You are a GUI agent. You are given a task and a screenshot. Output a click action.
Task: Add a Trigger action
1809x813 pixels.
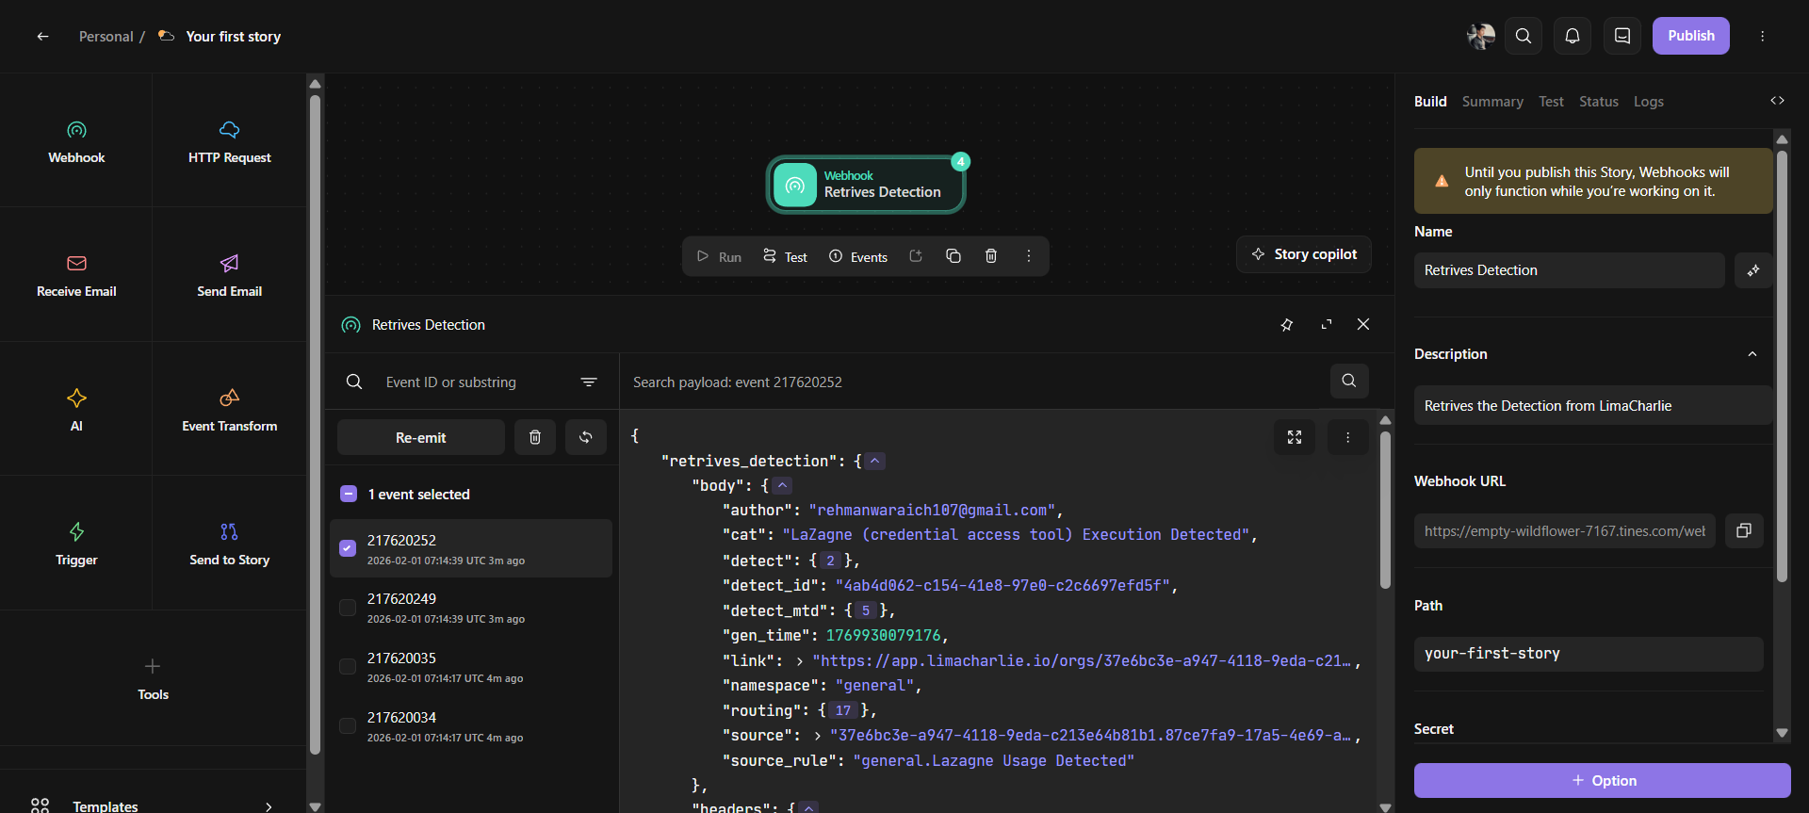click(76, 544)
